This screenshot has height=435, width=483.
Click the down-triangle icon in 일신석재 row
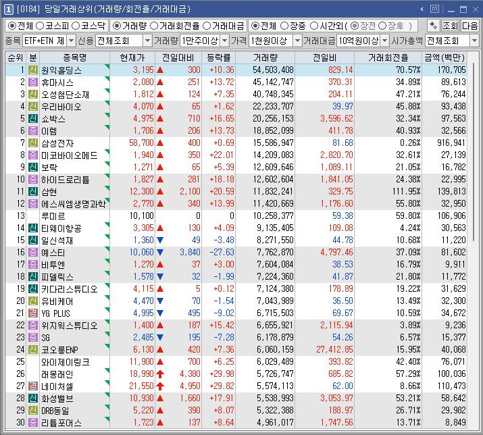(160, 240)
